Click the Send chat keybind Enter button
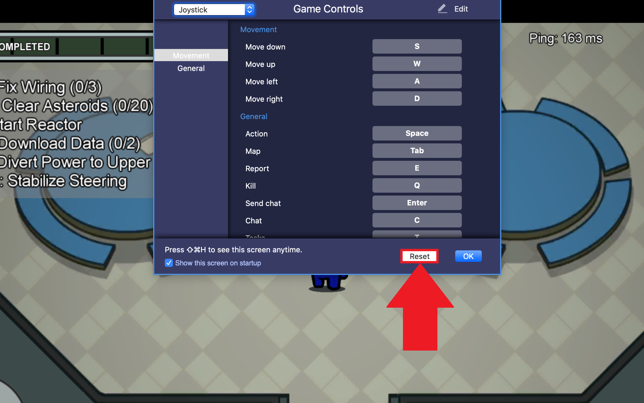This screenshot has width=644, height=403. click(416, 203)
